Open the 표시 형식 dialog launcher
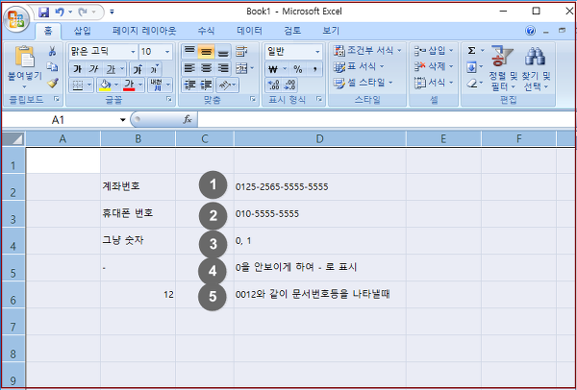 pos(319,99)
